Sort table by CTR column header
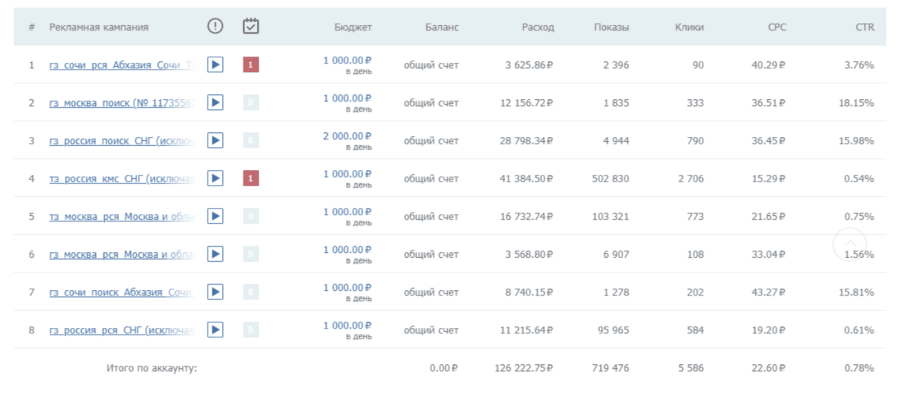This screenshot has height=398, width=905. 864,28
